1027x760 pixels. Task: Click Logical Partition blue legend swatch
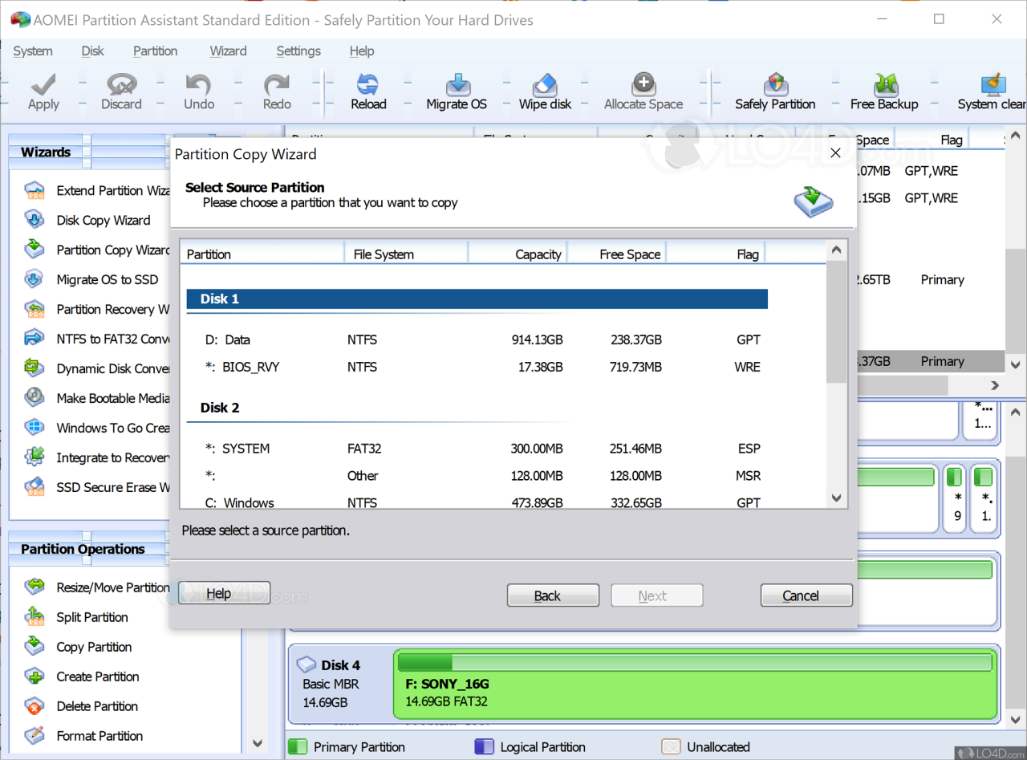(484, 747)
